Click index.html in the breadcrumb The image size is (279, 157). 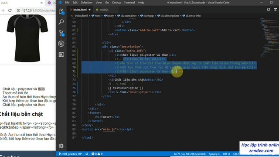(81, 16)
